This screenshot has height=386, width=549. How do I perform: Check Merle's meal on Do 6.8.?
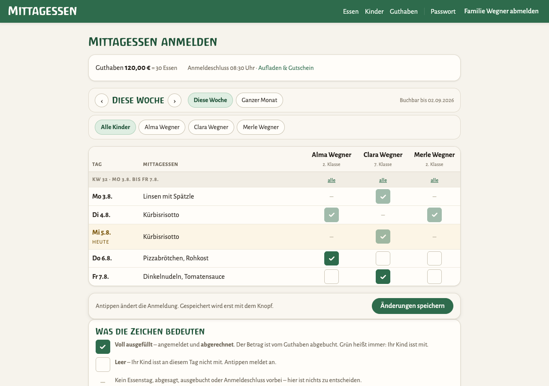434,259
